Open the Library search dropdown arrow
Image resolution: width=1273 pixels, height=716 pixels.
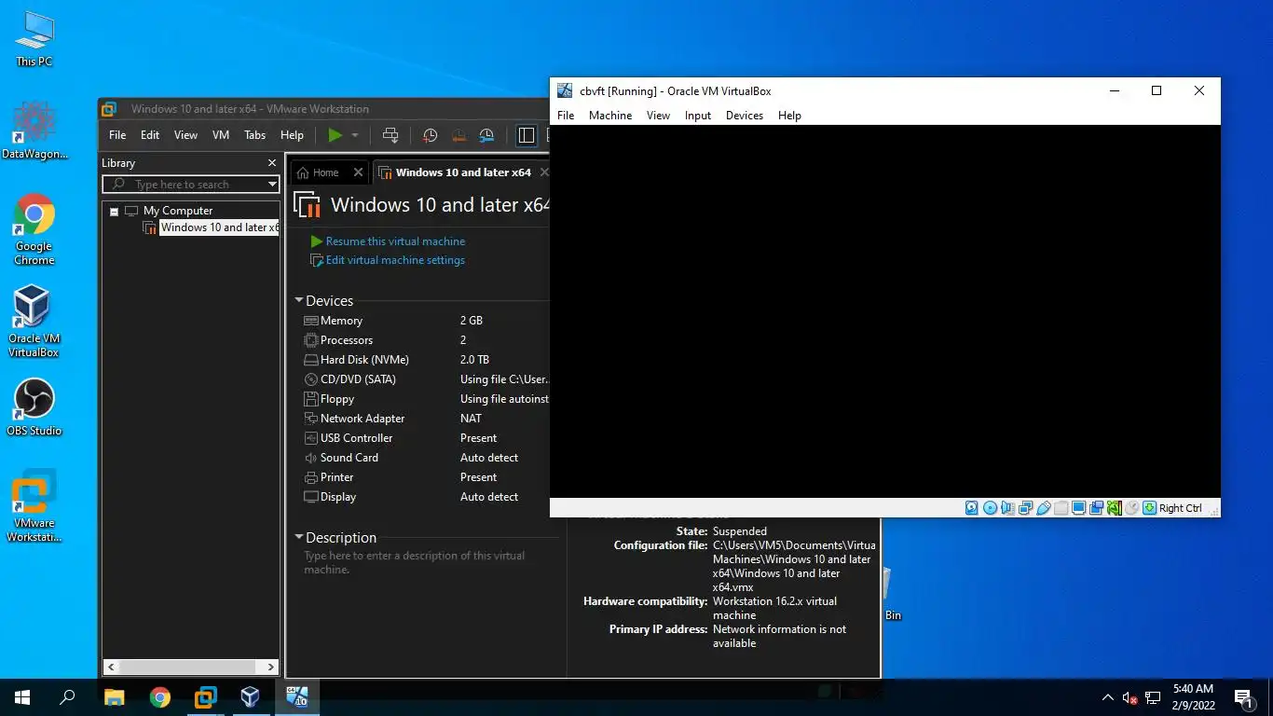272,185
